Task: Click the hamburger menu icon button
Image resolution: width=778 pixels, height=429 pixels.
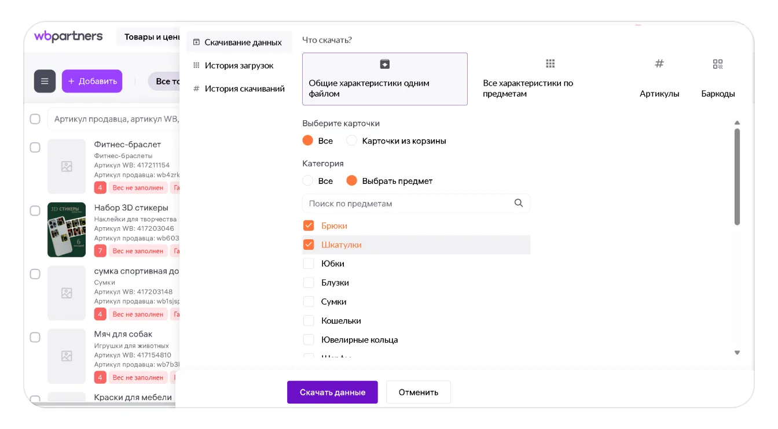Action: 45,82
